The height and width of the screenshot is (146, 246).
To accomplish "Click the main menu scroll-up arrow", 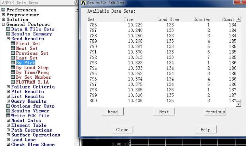I will (77, 10).
